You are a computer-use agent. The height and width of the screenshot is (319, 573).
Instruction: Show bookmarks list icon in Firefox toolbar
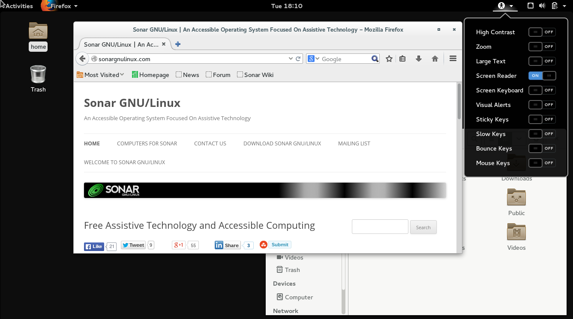point(402,59)
